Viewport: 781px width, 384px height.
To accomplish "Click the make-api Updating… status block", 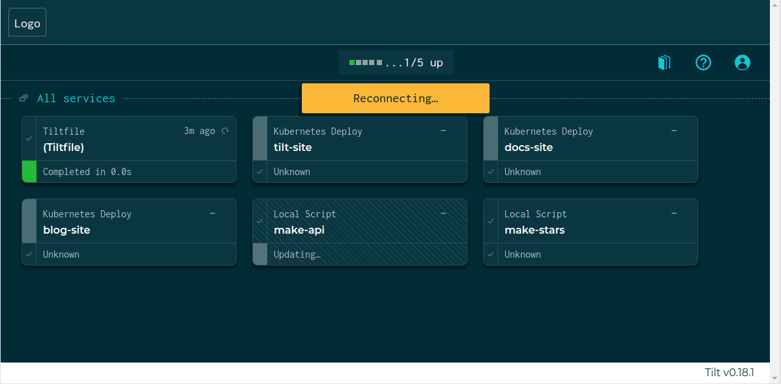I will (x=260, y=254).
